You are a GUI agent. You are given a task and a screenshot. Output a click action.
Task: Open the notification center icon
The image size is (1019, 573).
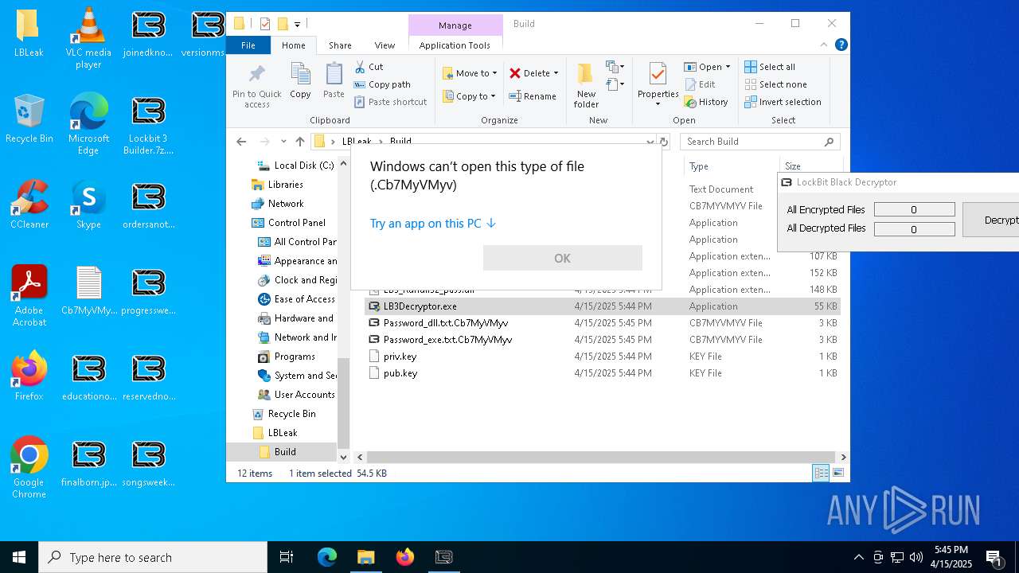[994, 557]
